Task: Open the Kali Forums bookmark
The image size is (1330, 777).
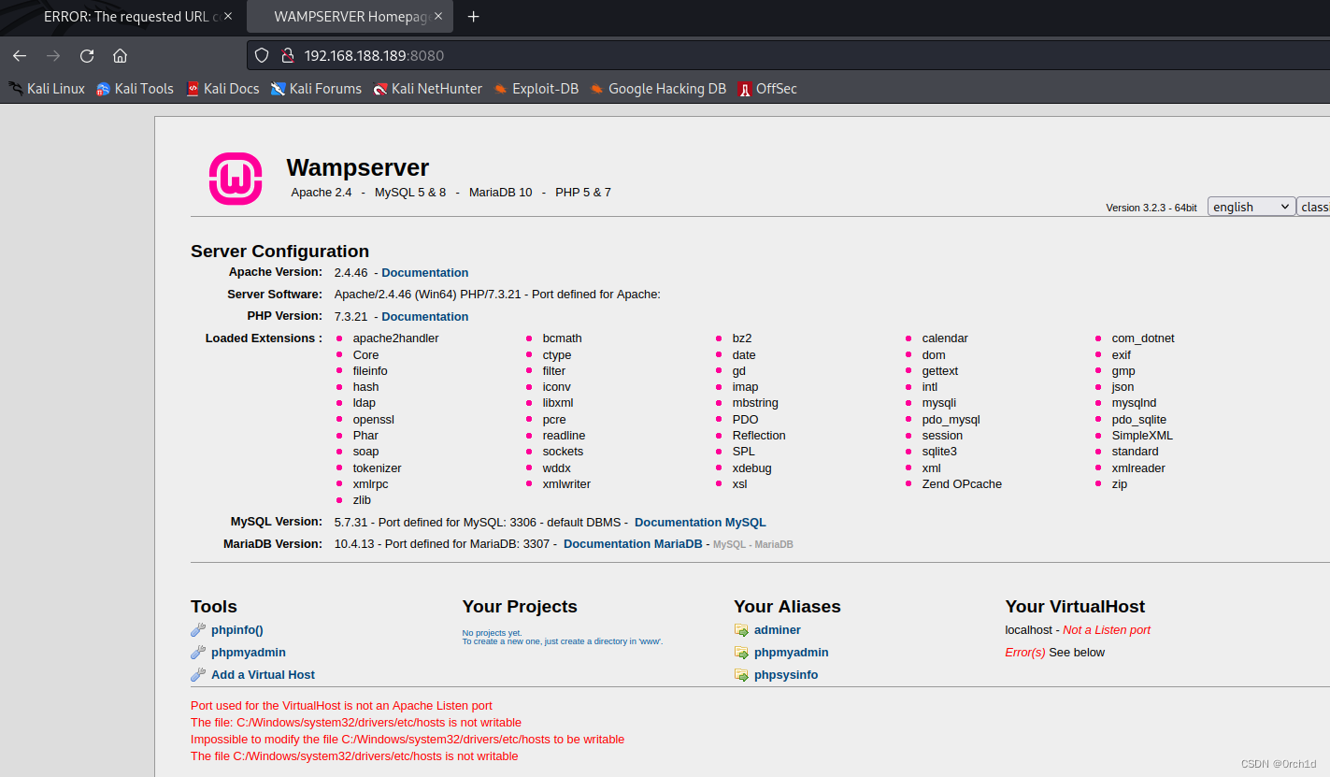Action: tap(316, 89)
